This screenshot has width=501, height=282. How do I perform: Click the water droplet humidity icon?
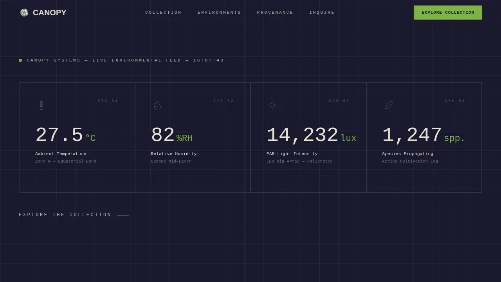tap(157, 105)
